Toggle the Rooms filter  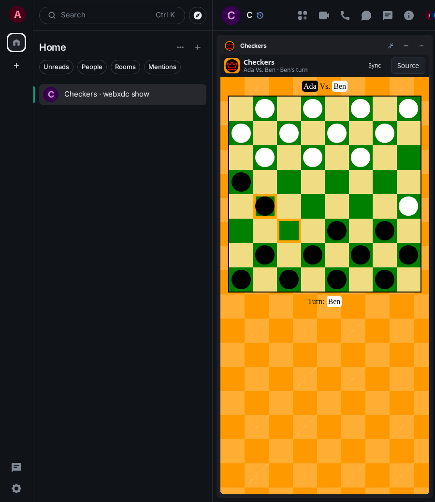(x=125, y=67)
